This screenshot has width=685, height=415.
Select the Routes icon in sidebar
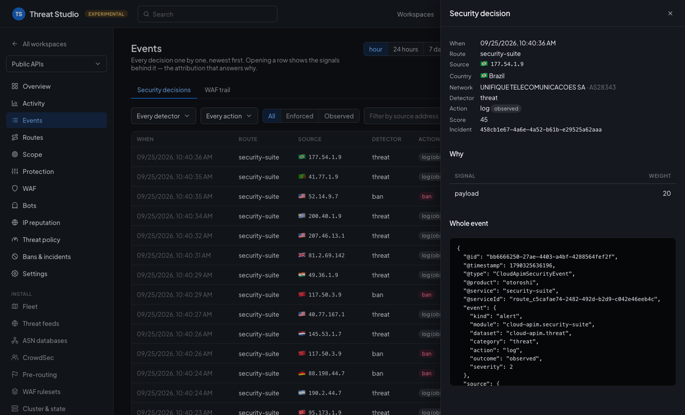[x=15, y=137]
